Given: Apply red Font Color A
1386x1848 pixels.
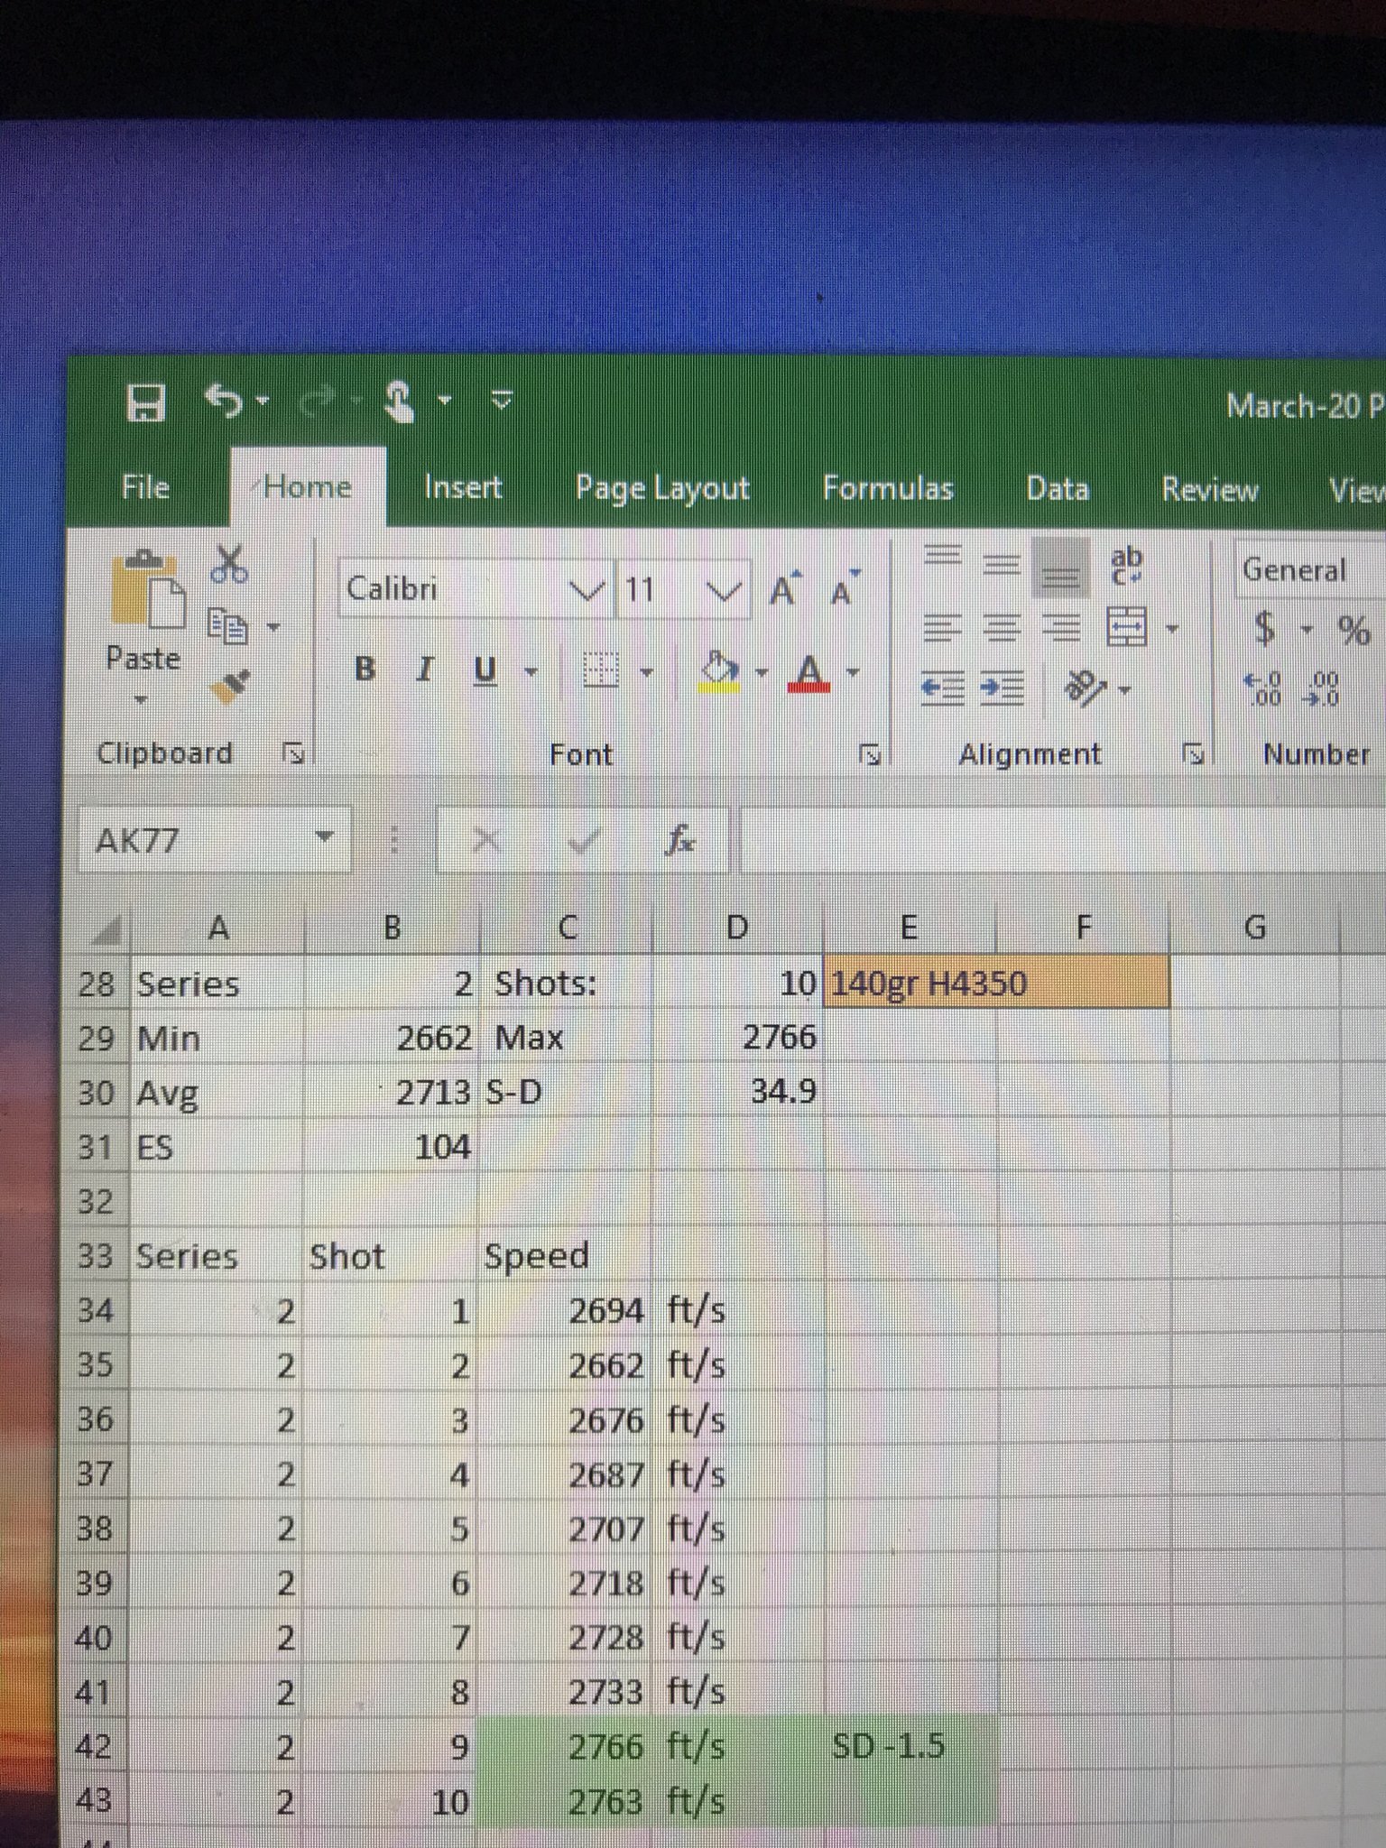Looking at the screenshot, I should (x=809, y=672).
